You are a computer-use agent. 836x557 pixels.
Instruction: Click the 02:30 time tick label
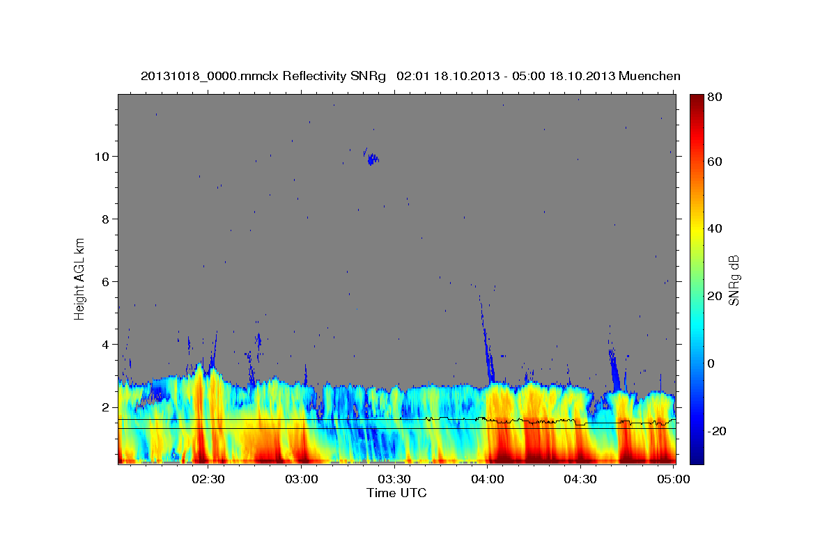(208, 479)
